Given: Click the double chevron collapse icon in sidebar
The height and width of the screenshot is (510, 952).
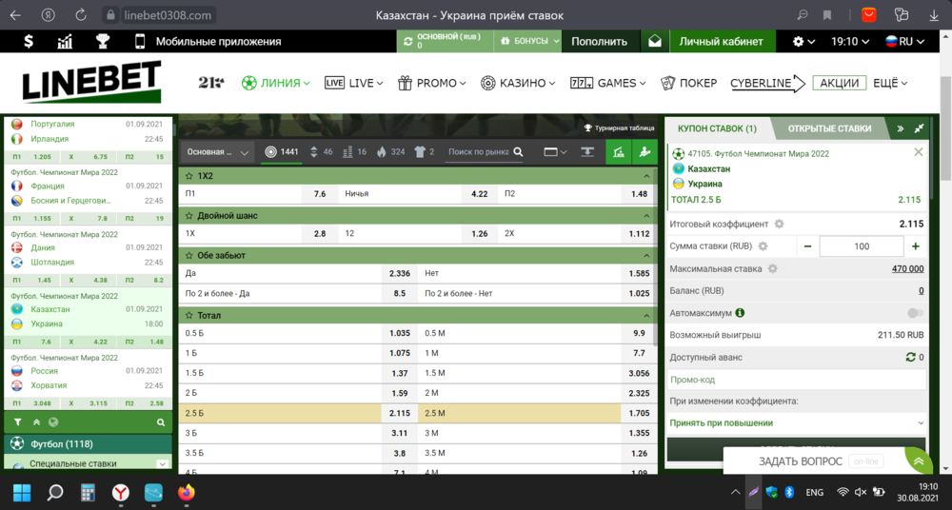Looking at the screenshot, I should (x=36, y=422).
